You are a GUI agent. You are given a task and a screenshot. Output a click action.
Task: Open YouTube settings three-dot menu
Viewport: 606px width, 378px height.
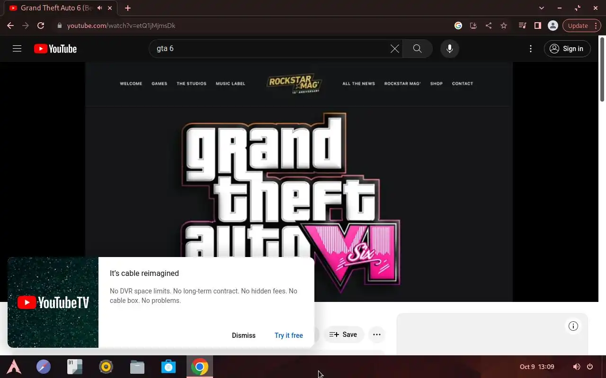coord(531,49)
